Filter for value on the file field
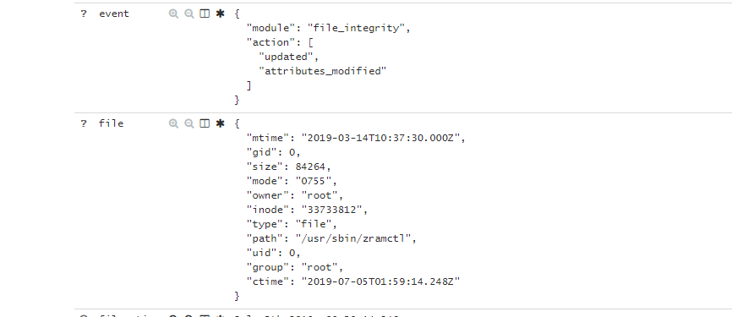 [x=173, y=123]
